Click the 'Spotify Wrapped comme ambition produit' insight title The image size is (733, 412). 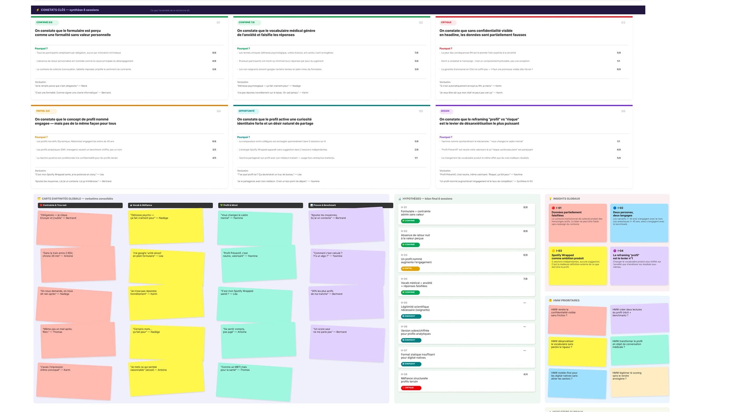coord(568,257)
